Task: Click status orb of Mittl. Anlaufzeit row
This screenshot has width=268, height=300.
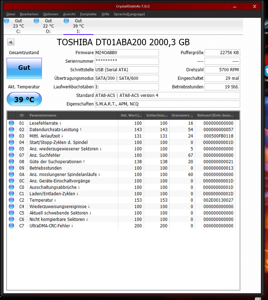Action: click(11, 136)
